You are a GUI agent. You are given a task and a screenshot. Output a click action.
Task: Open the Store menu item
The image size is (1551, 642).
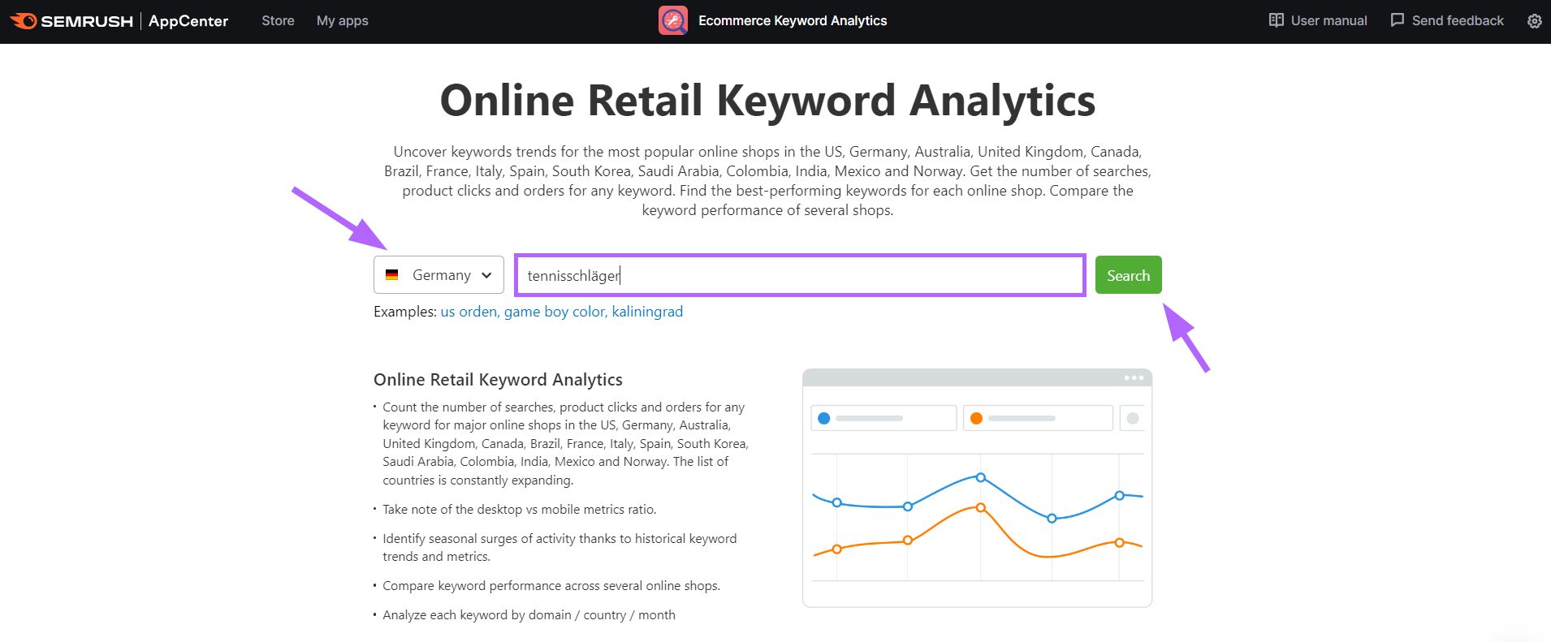[278, 20]
